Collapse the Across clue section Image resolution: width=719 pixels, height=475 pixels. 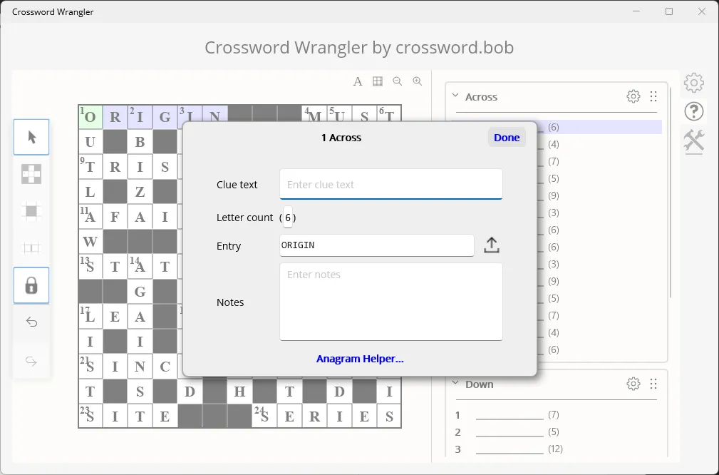click(455, 96)
